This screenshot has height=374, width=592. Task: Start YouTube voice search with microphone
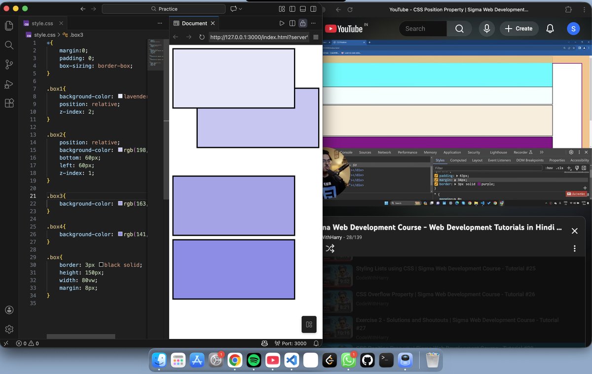click(487, 29)
